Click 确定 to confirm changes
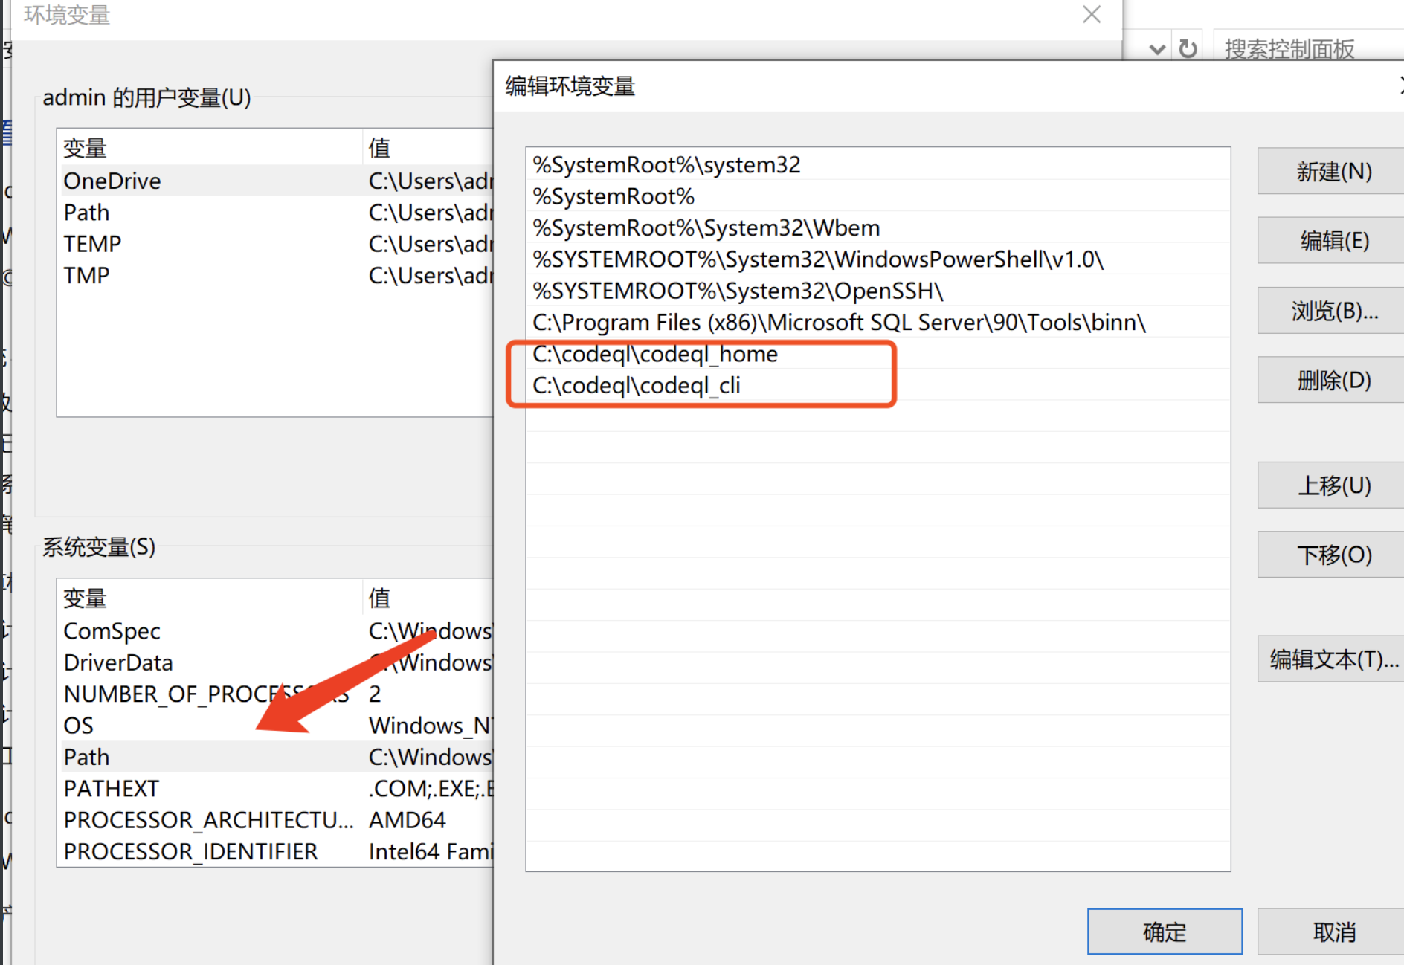The image size is (1404, 965). 1164,931
